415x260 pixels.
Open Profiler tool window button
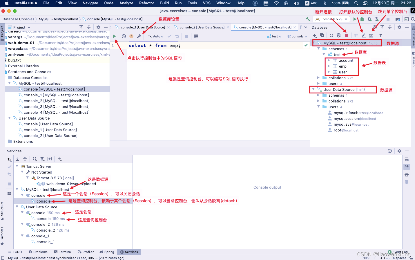tap(86, 252)
